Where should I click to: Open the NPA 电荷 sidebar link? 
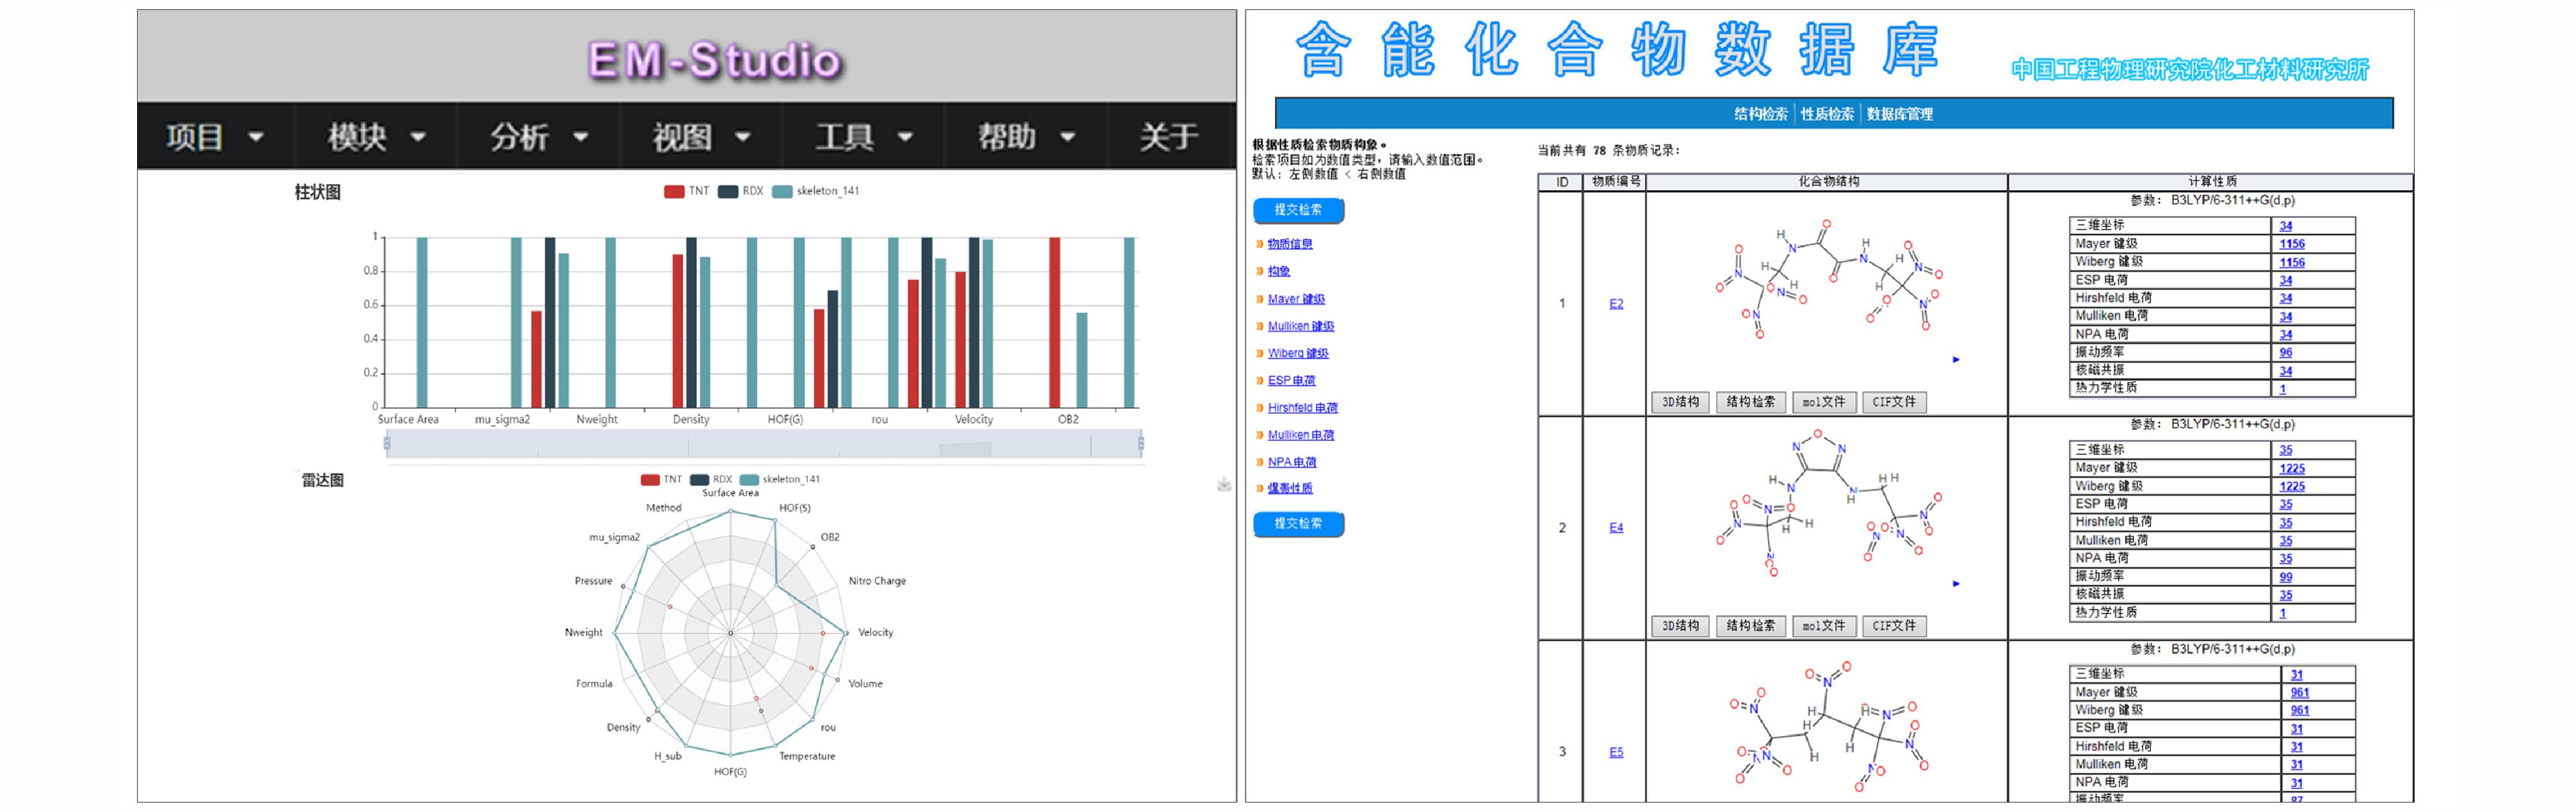[1292, 463]
